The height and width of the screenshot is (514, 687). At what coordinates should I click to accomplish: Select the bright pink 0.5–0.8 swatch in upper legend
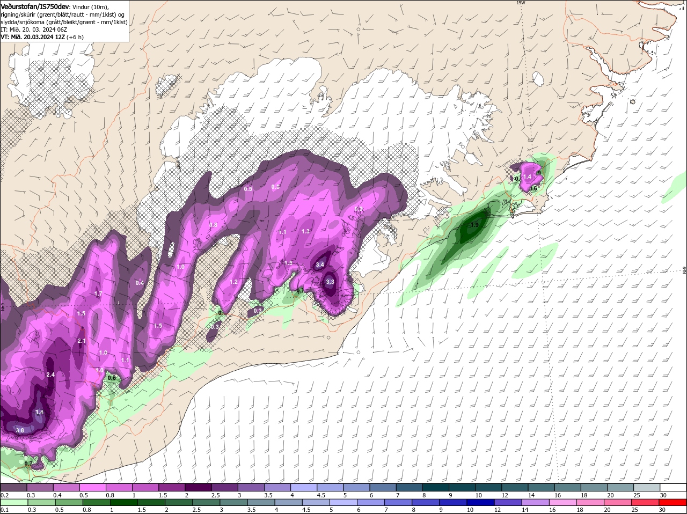(92, 488)
